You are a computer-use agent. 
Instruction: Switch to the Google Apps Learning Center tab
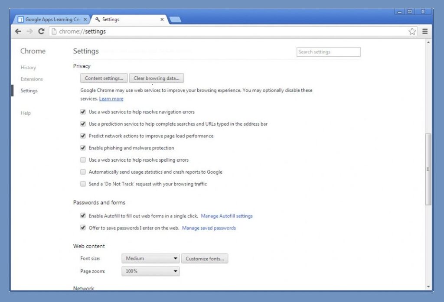pos(52,19)
